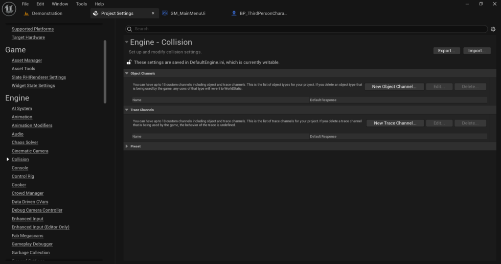
Task: Open Audio settings
Action: tap(18, 134)
